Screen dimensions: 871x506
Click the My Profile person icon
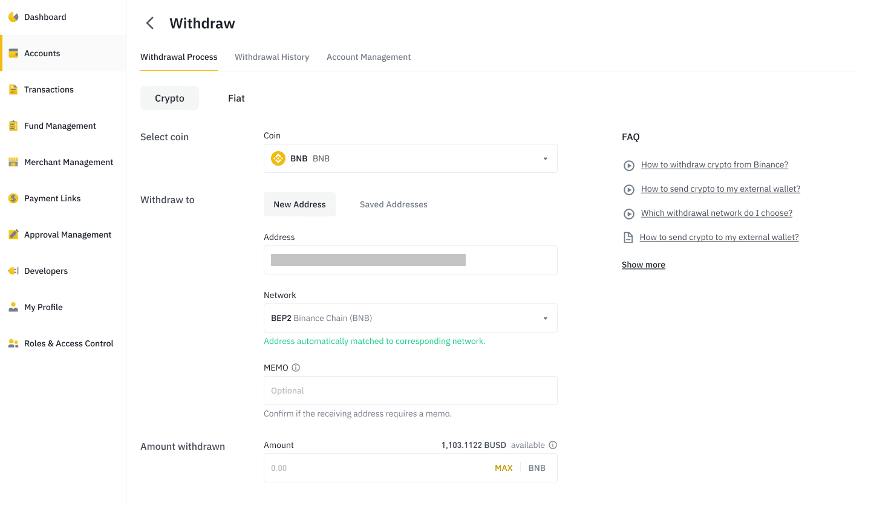13,307
